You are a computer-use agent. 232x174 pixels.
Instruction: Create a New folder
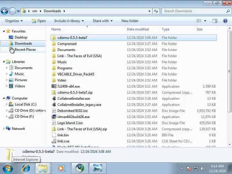point(130,21)
